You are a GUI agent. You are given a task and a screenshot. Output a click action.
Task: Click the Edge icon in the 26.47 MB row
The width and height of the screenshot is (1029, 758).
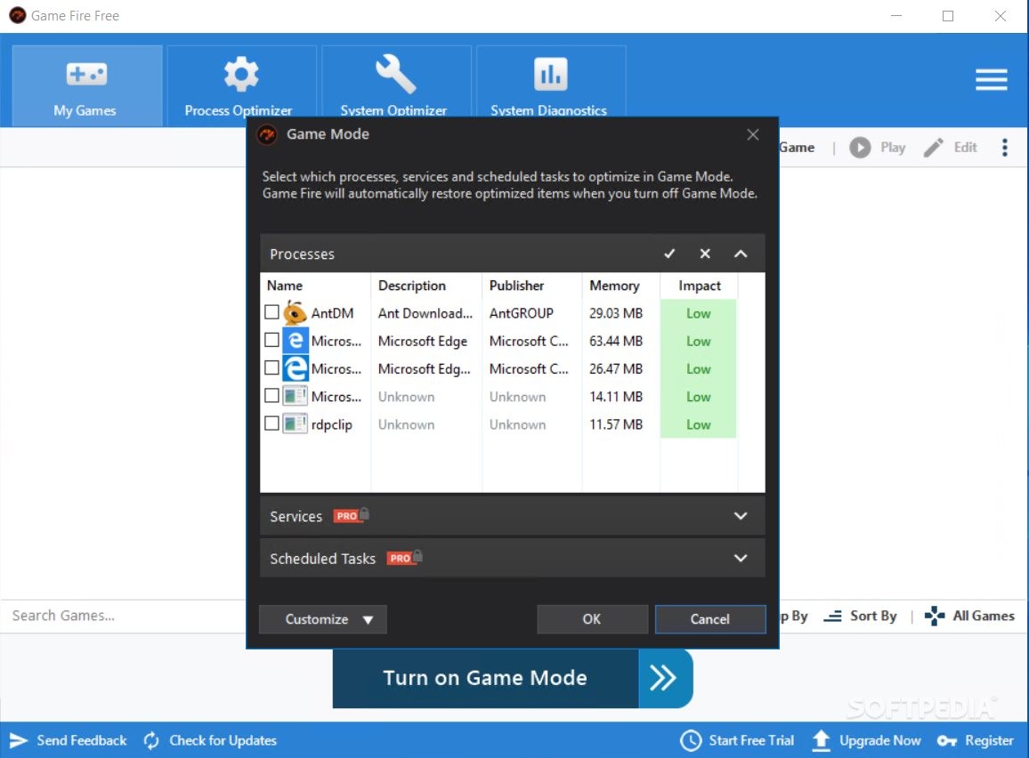pyautogui.click(x=296, y=368)
